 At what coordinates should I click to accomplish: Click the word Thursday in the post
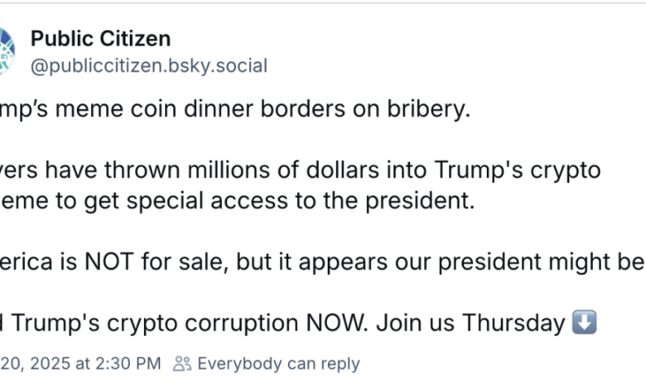(513, 323)
